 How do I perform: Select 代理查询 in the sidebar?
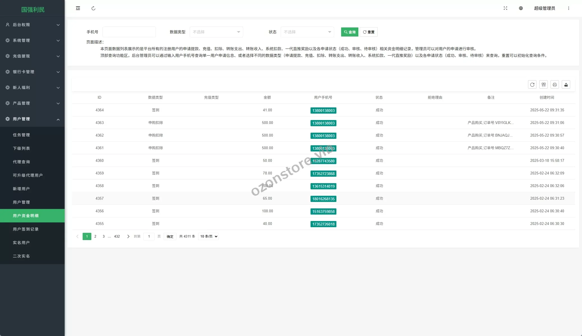point(21,162)
